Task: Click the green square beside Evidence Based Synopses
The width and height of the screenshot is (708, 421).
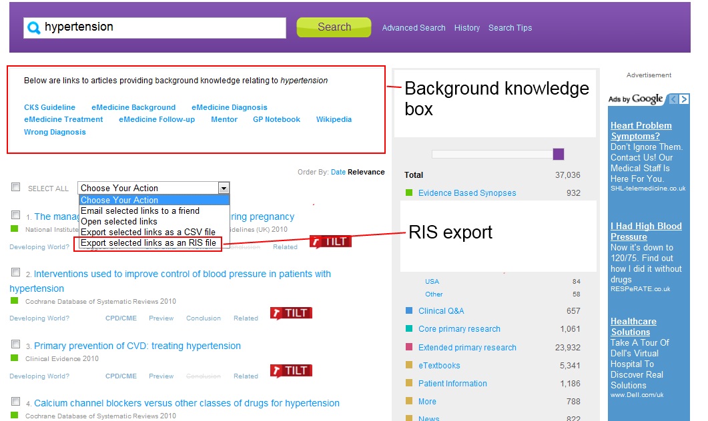Action: [408, 193]
